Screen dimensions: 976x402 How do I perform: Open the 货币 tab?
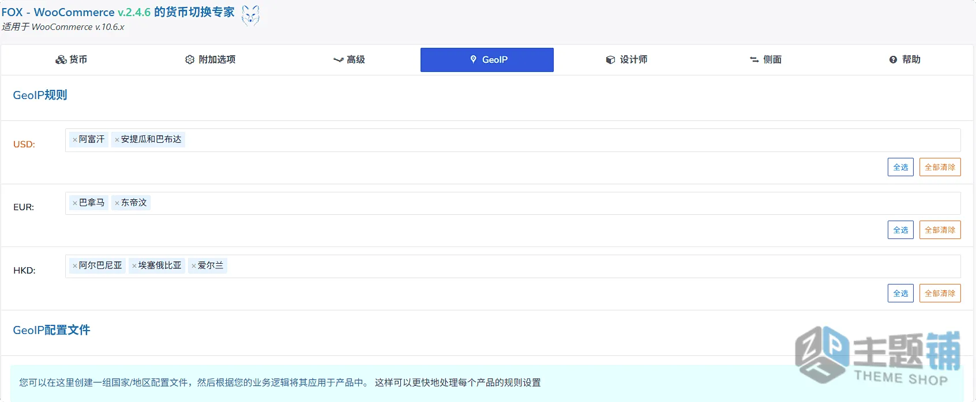point(72,60)
